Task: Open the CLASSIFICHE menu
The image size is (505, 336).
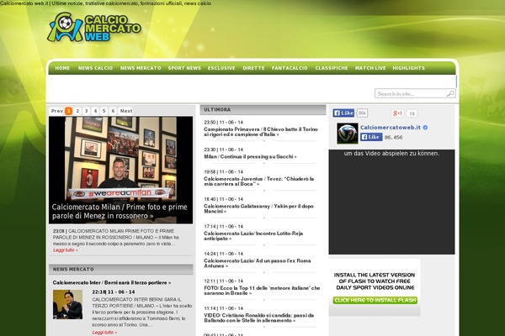Action: [x=332, y=68]
